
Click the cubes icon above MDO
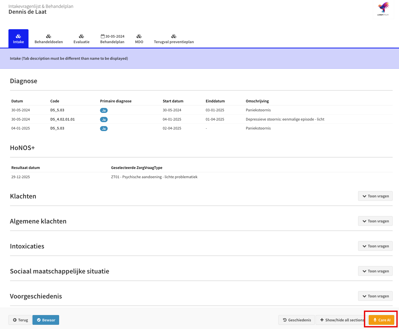pyautogui.click(x=139, y=36)
